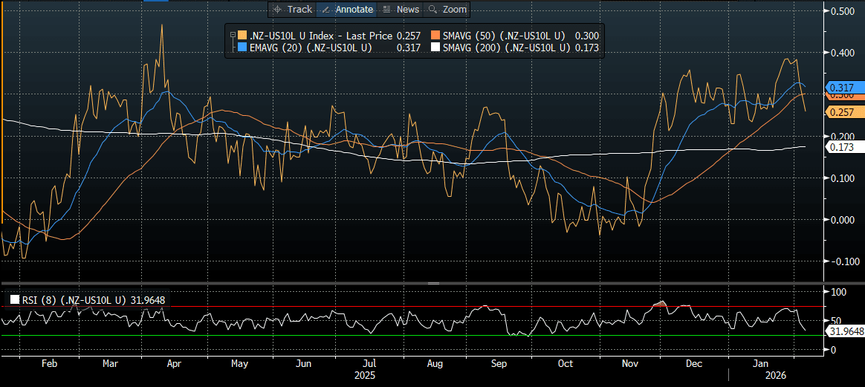Click the white 0.173 axis value tag
This screenshot has height=387, width=865.
pos(841,148)
